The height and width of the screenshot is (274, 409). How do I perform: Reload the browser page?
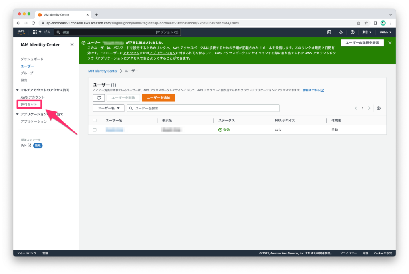34,23
